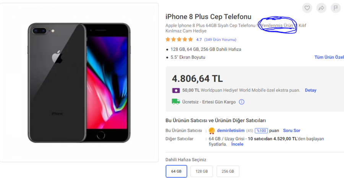Select the 128 GB storage option

click(201, 171)
